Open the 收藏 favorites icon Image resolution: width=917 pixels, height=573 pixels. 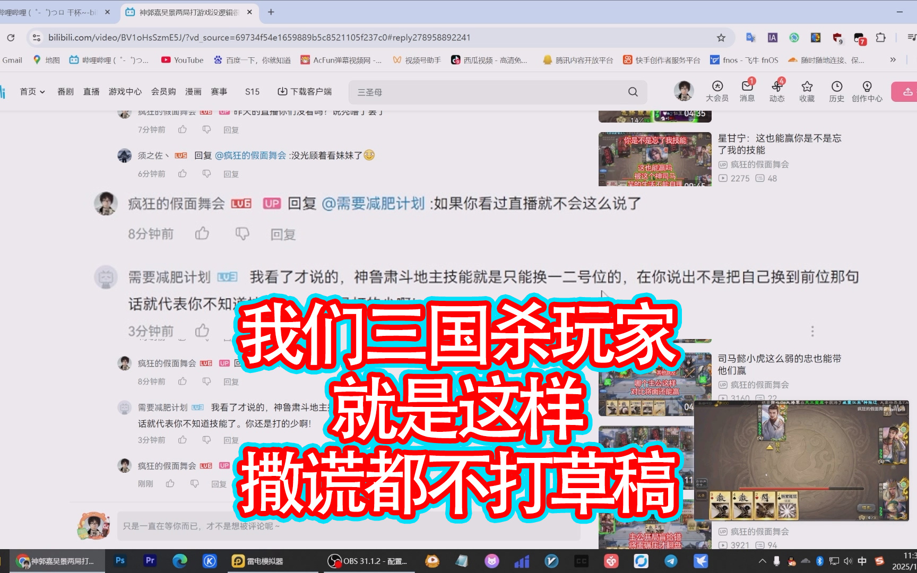point(807,91)
